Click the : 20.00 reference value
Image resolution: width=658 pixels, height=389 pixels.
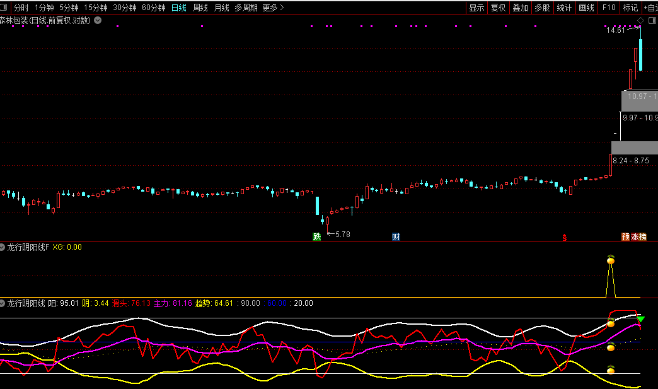click(301, 303)
